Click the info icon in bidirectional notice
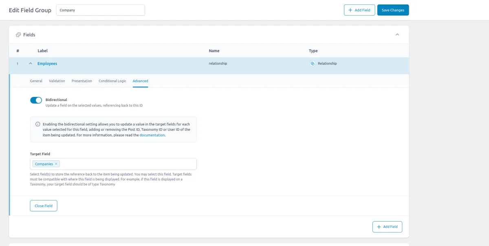The width and height of the screenshot is (489, 246). [x=38, y=124]
